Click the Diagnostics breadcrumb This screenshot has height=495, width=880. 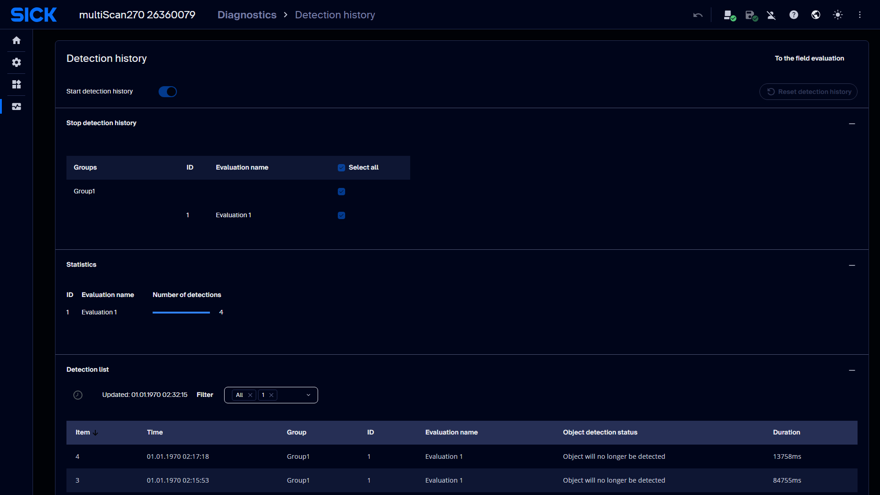tap(247, 15)
